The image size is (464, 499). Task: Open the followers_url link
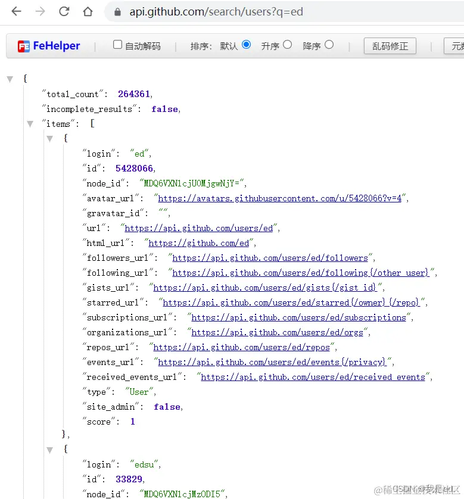[270, 258]
